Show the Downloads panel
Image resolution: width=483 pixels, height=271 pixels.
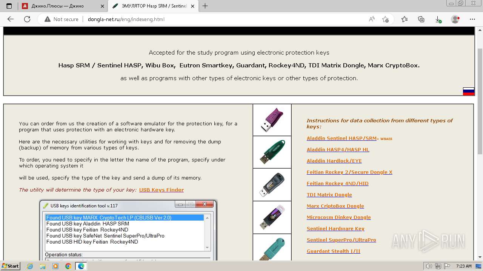438,19
